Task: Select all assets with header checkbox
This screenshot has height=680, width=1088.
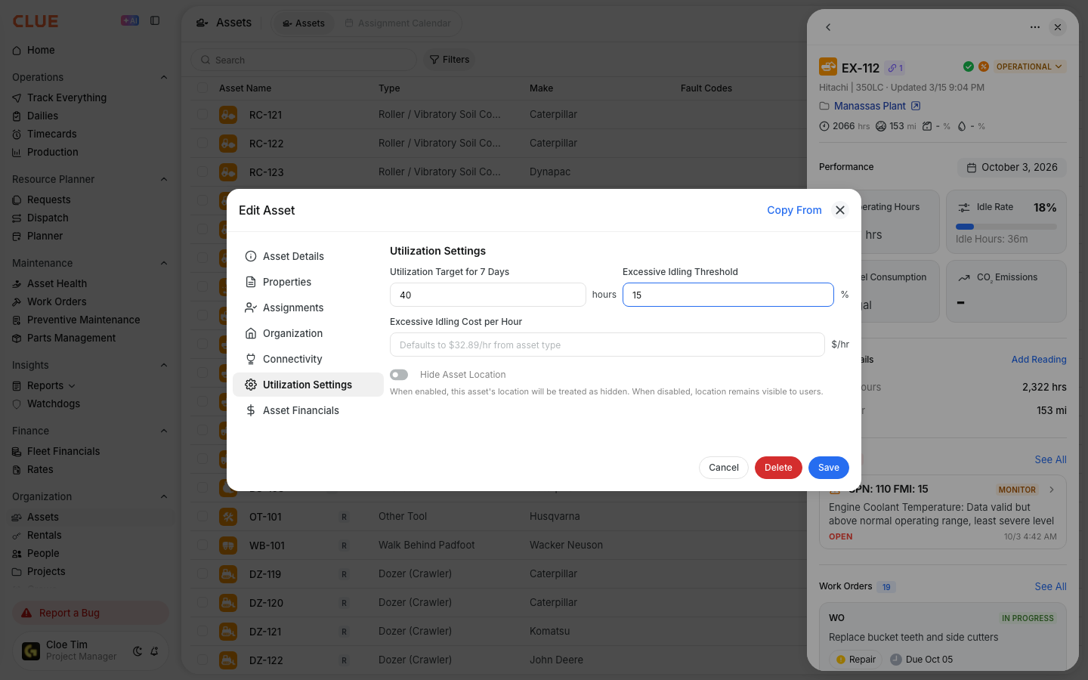Action: [202, 88]
